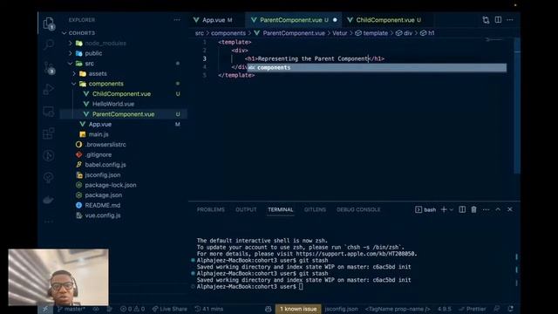Click the components breadcrumb segment
Viewport: 558px width, 314px height.
[228, 33]
